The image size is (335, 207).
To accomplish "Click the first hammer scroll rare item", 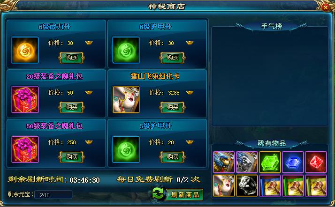I will (270, 185).
